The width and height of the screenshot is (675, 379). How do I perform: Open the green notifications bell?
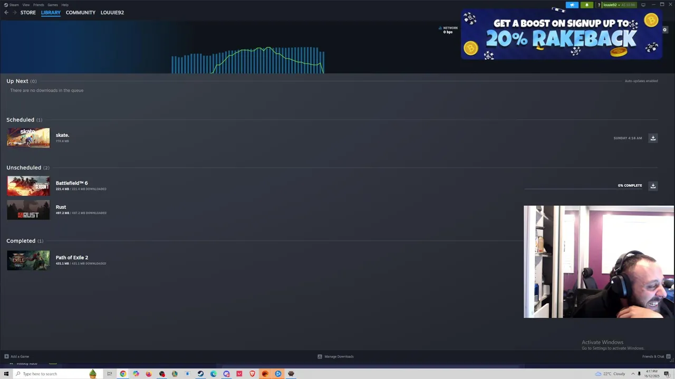586,5
